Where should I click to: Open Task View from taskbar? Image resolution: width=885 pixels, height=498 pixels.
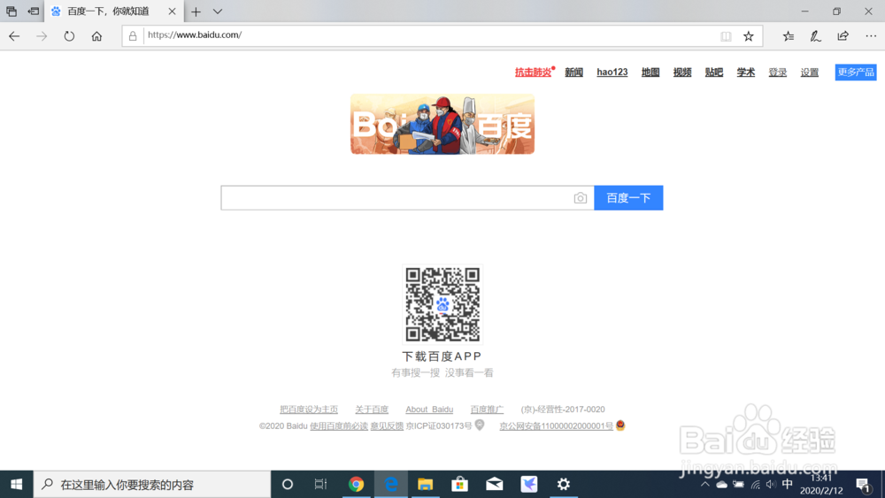coord(320,485)
